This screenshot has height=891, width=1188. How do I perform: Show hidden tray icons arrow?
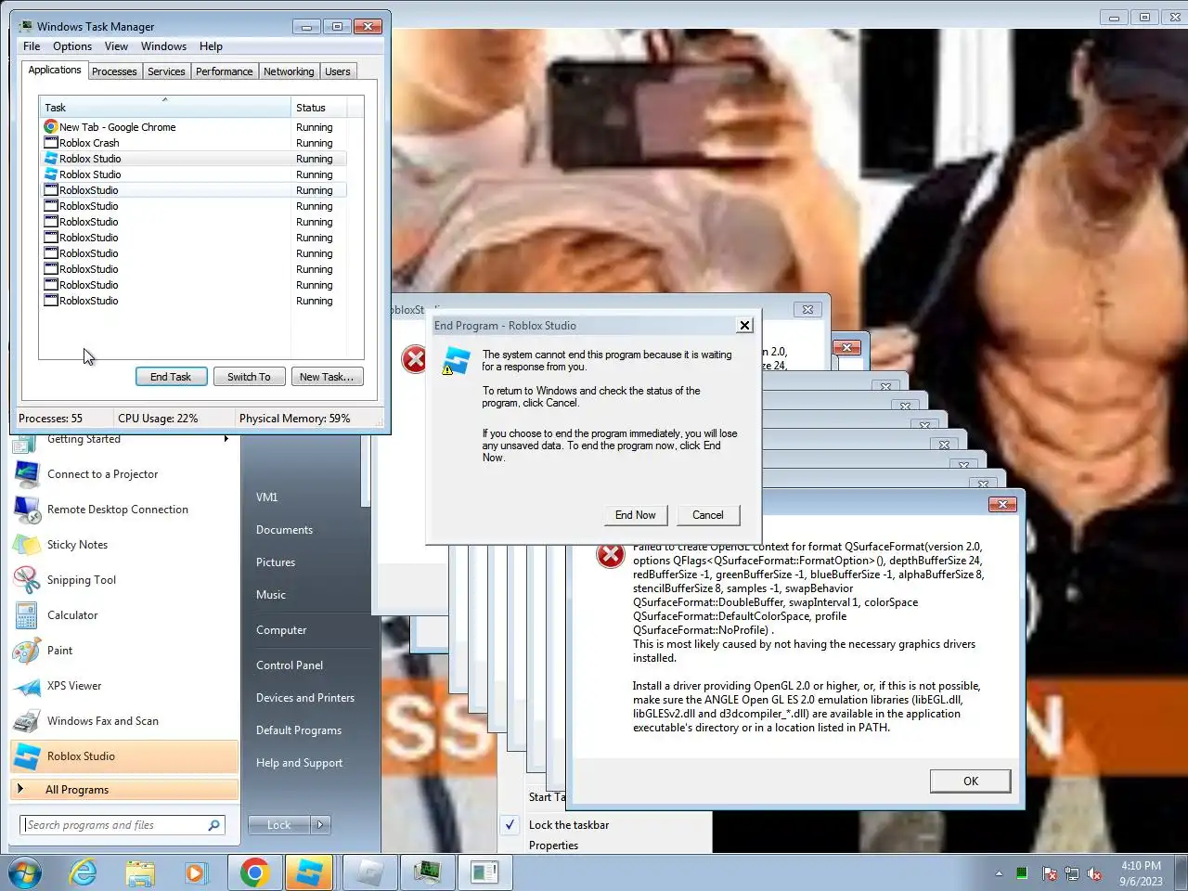(999, 873)
